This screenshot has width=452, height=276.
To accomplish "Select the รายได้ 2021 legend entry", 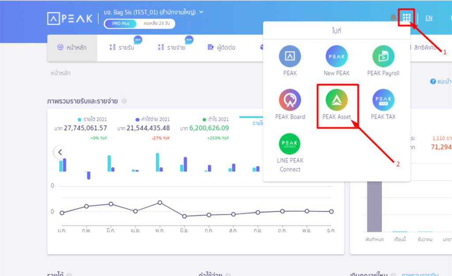I will point(92,119).
